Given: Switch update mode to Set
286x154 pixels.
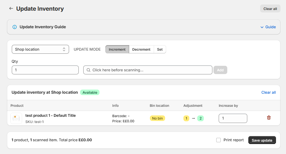Looking at the screenshot, I should pyautogui.click(x=160, y=49).
